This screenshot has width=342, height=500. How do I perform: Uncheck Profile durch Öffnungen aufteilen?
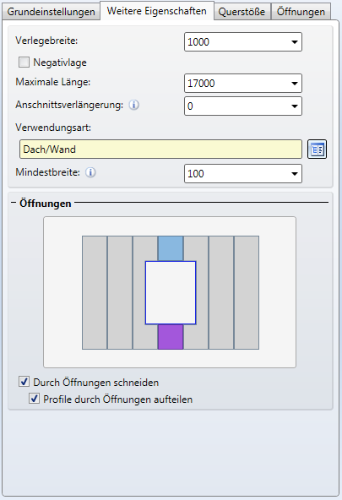click(34, 399)
